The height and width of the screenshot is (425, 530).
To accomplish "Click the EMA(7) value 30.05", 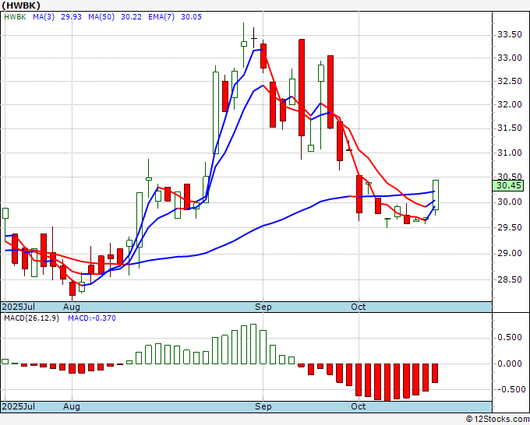I will click(191, 17).
